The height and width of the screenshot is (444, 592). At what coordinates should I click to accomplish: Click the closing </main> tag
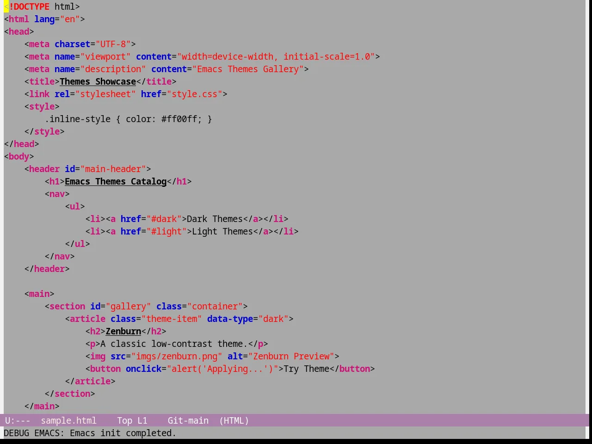click(42, 406)
